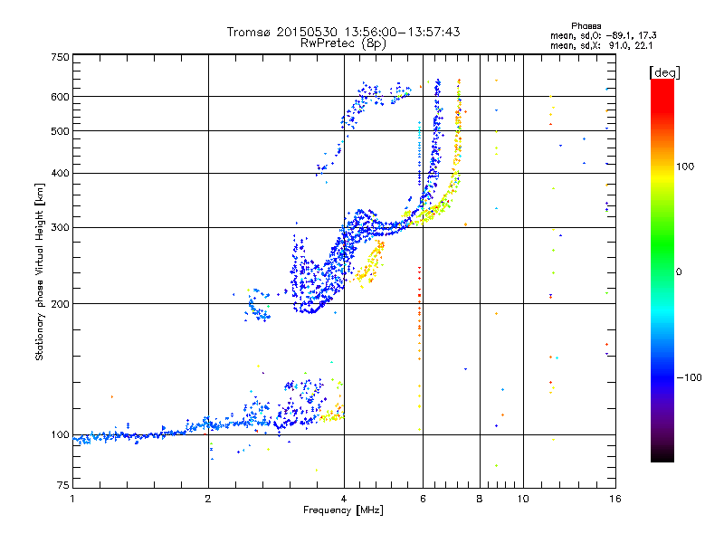Image resolution: width=724 pixels, height=543 pixels.
Task: Click the x-axis tick label '4'
Action: [344, 499]
